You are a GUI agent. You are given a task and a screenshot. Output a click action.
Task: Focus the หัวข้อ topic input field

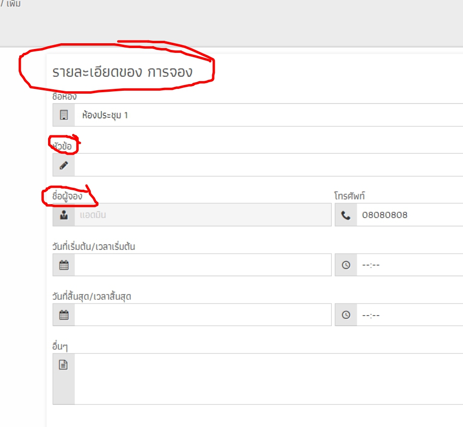(x=268, y=165)
